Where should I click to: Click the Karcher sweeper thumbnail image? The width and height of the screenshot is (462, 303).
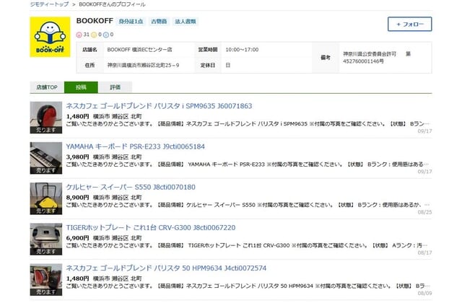(x=46, y=198)
